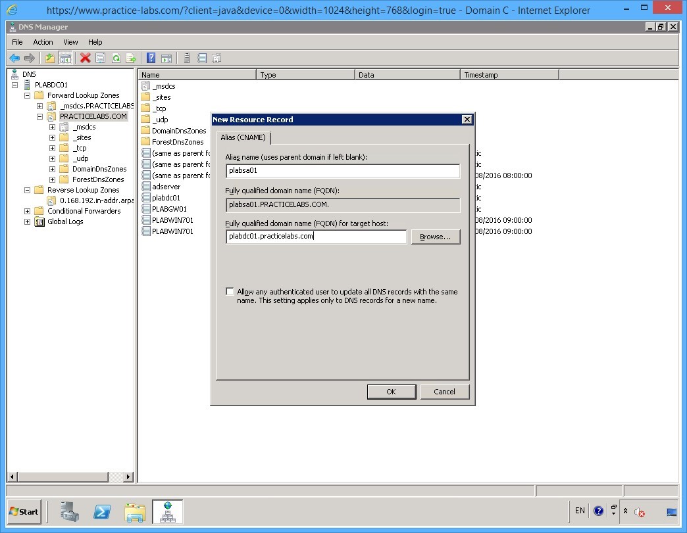Image resolution: width=687 pixels, height=533 pixels.
Task: Open Properties using the toolbar icon
Action: coord(100,58)
